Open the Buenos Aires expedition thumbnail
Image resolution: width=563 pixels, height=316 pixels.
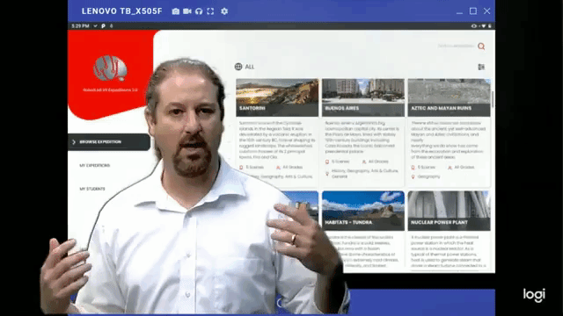363,97
